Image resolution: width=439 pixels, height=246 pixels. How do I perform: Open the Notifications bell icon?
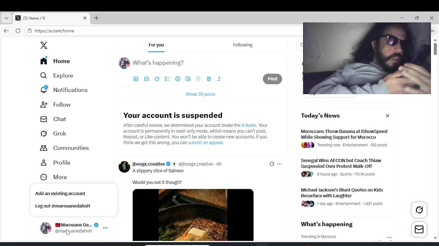[x=44, y=90]
